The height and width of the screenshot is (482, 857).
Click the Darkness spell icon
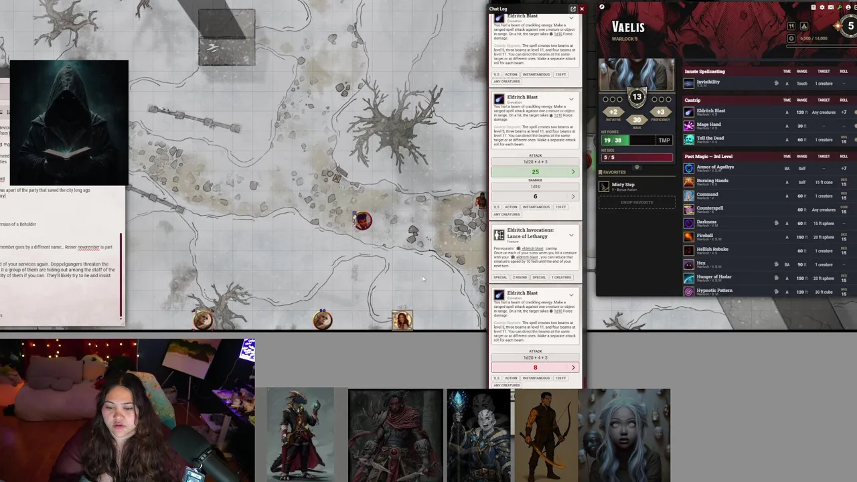[x=689, y=223]
